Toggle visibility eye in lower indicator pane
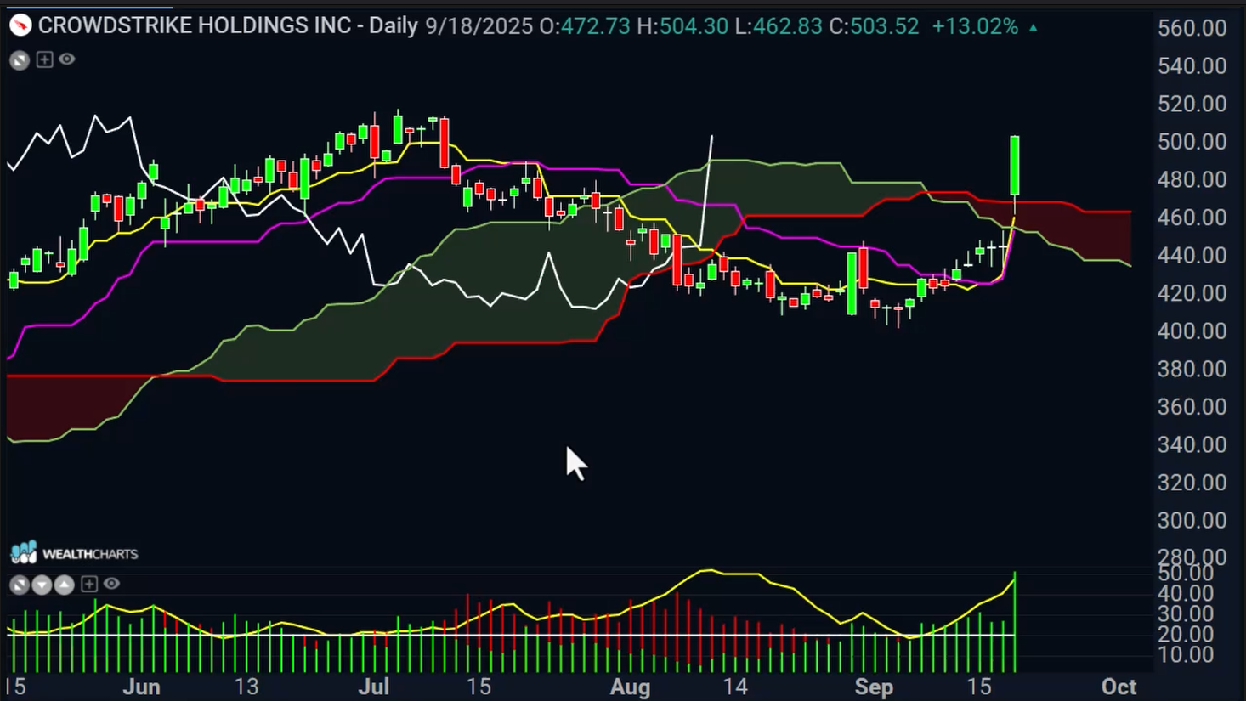This screenshot has height=701, width=1246. (111, 584)
